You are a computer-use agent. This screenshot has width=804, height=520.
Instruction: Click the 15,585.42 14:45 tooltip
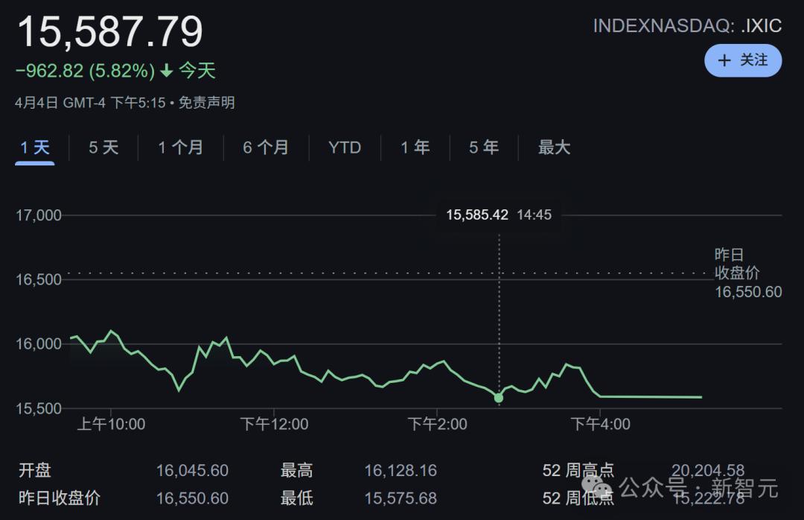click(498, 215)
